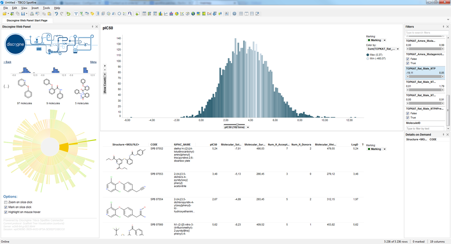
Task: Insert a Parallel Coordinate Plot
Action: click(209, 14)
